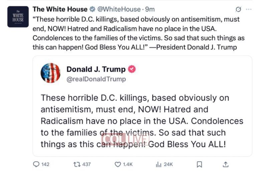This screenshot has width=267, height=174.
Task: Click the verified badge next to Donald J. Trump
Action: [132, 69]
